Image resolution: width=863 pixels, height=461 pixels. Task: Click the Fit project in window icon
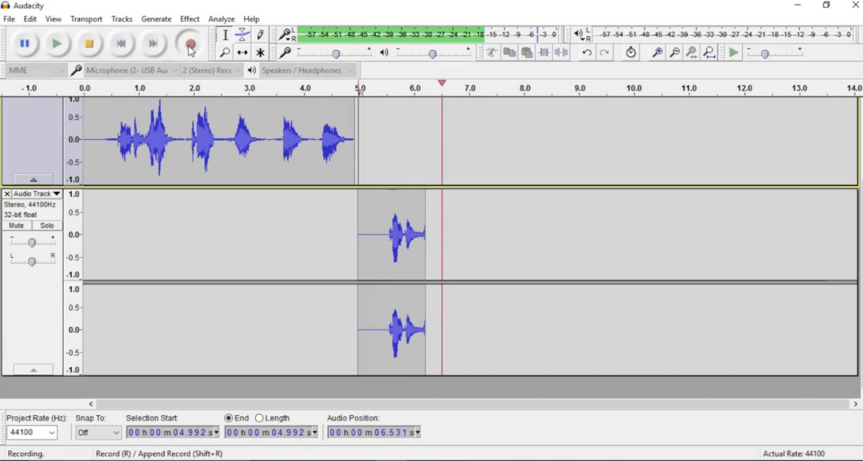tap(709, 52)
